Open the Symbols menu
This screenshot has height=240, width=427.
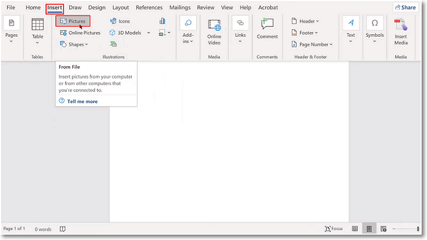click(x=375, y=30)
